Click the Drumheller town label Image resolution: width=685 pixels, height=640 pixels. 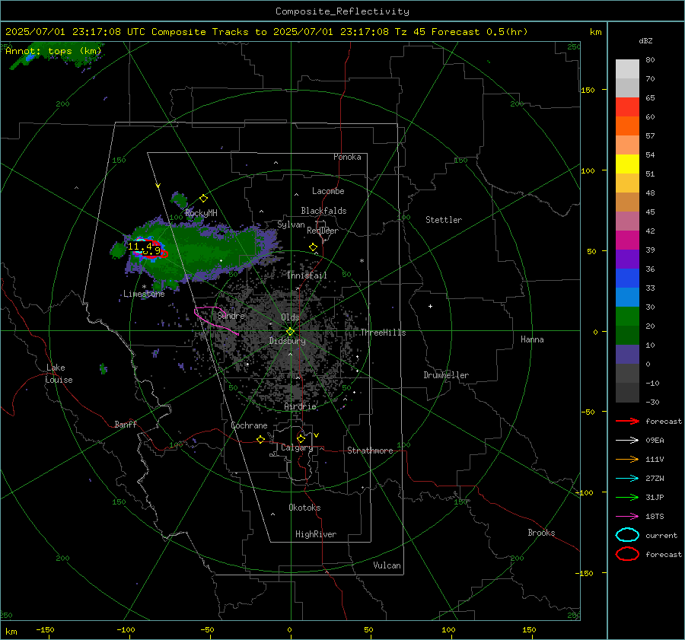[x=446, y=375]
